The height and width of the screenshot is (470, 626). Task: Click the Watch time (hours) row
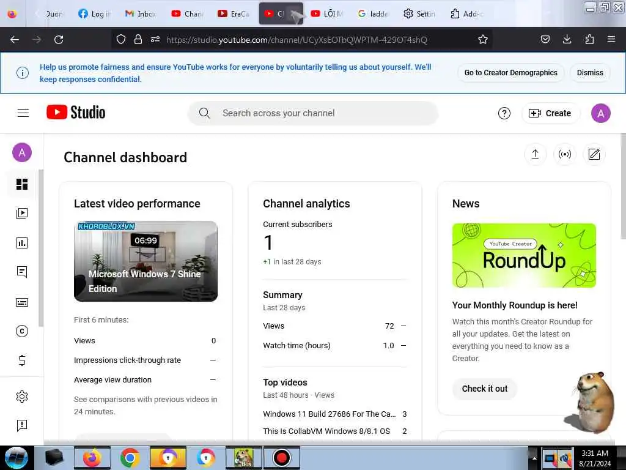tap(334, 346)
